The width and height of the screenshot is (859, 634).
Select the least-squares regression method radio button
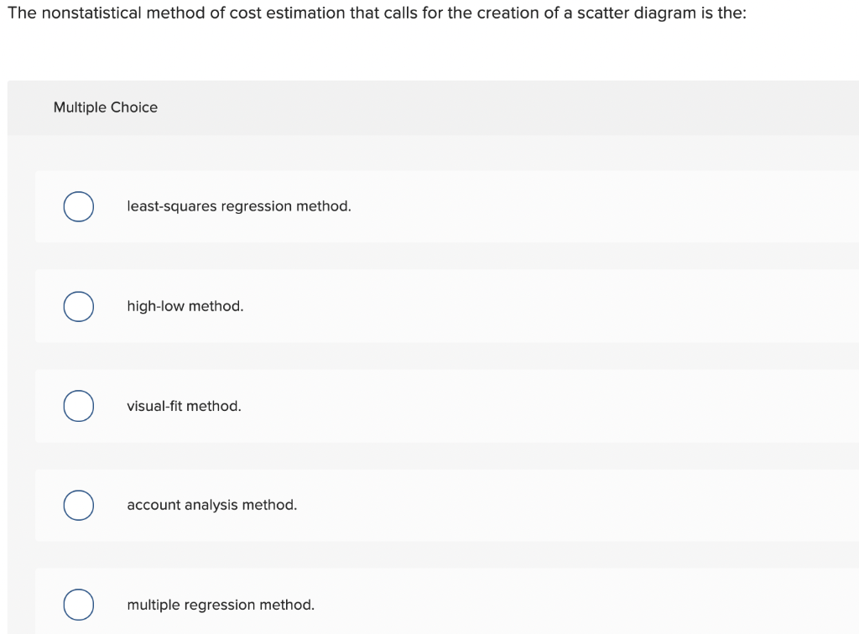click(78, 205)
